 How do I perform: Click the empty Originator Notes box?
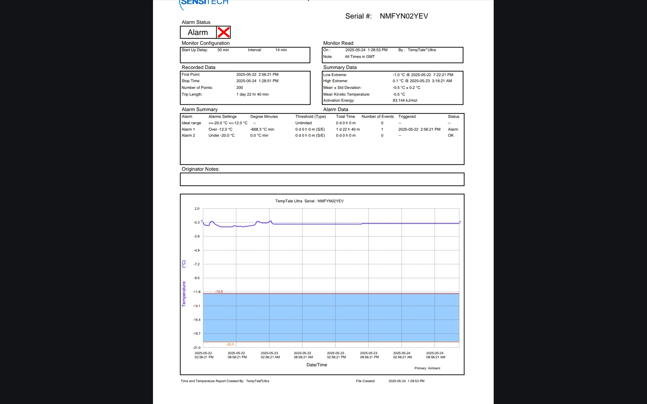[322, 179]
